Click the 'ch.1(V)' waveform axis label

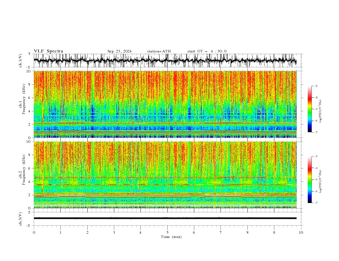(21, 61)
